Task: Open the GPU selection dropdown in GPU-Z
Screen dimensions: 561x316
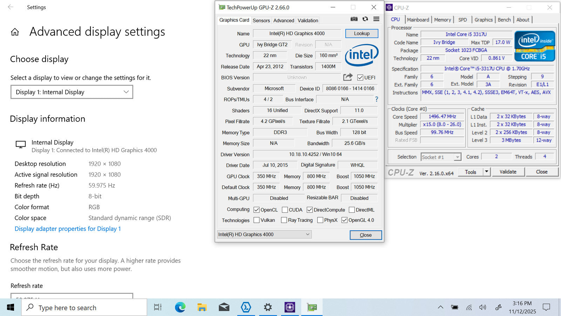Action: (x=264, y=235)
